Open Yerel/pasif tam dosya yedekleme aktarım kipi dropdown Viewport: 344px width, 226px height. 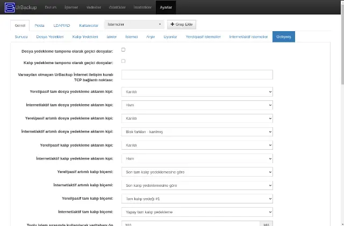click(197, 92)
